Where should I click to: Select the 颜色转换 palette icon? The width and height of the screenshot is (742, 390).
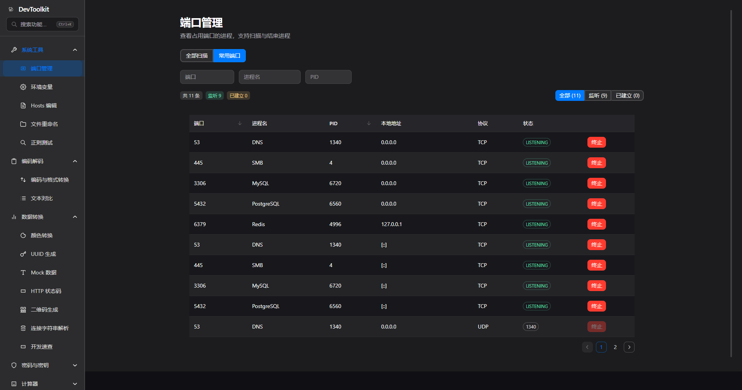point(23,235)
